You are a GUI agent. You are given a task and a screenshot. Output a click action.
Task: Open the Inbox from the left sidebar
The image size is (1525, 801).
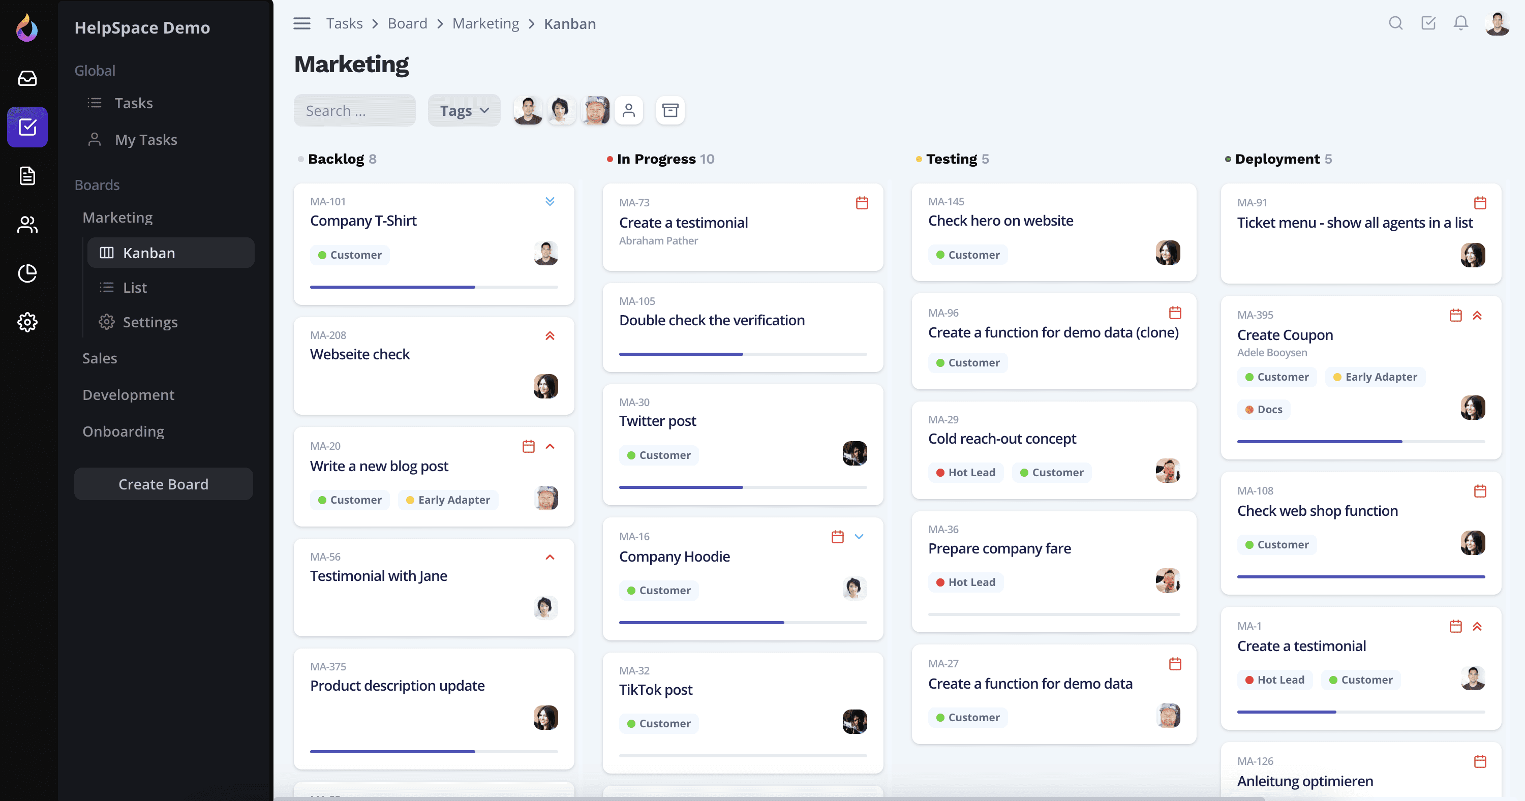[27, 78]
